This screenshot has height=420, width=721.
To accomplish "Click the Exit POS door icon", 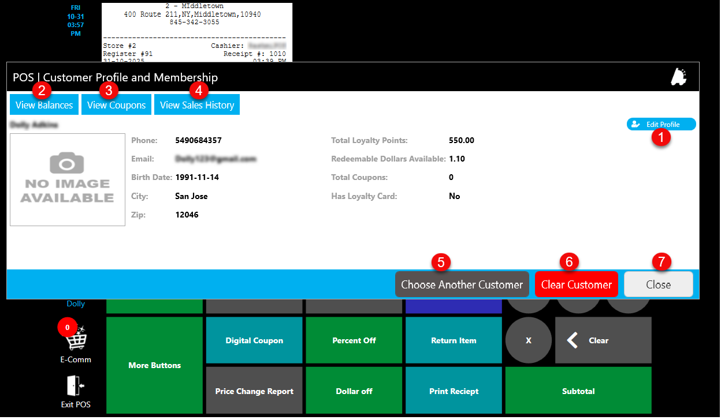I will click(76, 386).
